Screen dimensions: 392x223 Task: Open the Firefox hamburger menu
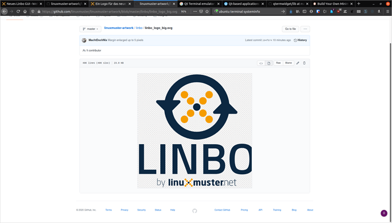(x=388, y=11)
